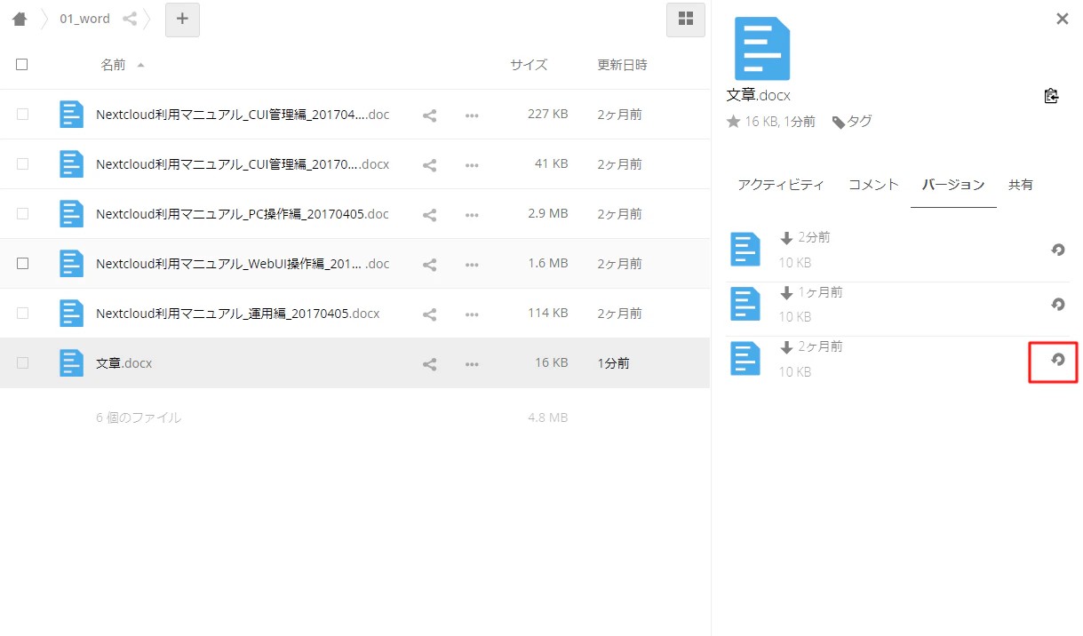Select checkbox for PC操作編_20170405.doc
The height and width of the screenshot is (636, 1083).
pyautogui.click(x=22, y=214)
